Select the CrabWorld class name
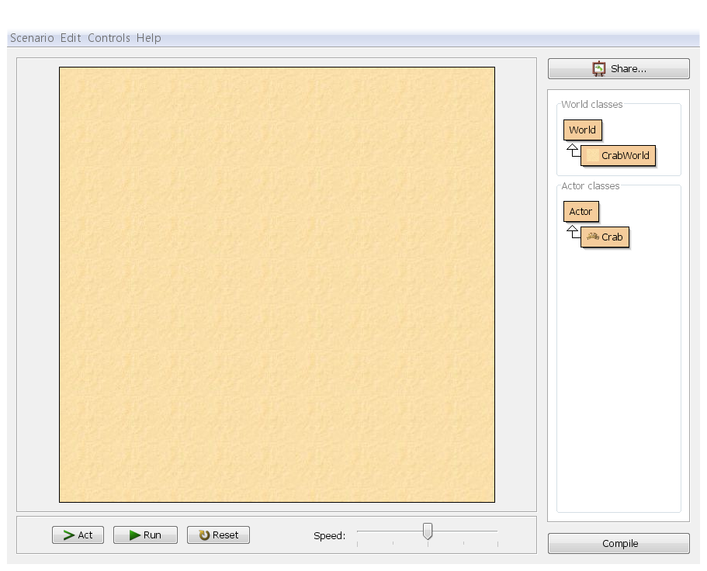707x571 pixels. click(x=625, y=155)
